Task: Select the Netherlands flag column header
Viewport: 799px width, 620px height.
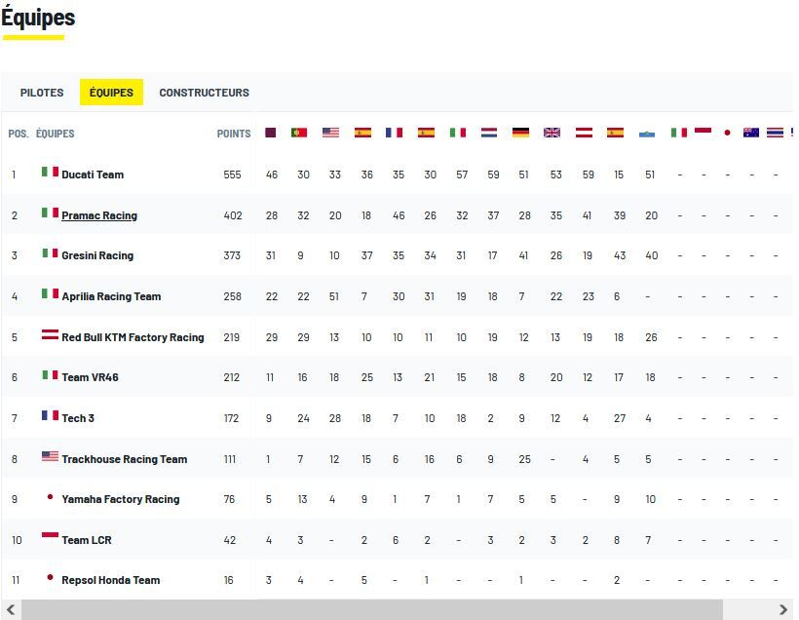Action: tap(489, 133)
